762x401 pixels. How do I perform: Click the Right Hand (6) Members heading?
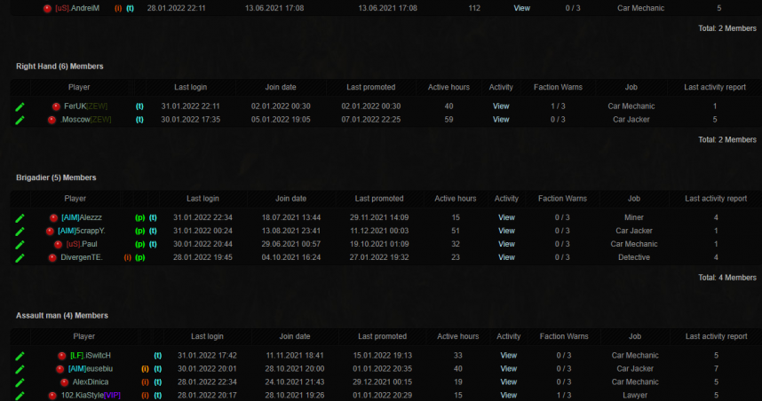(x=60, y=67)
